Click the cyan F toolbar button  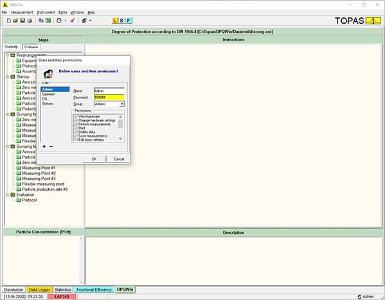(129, 21)
